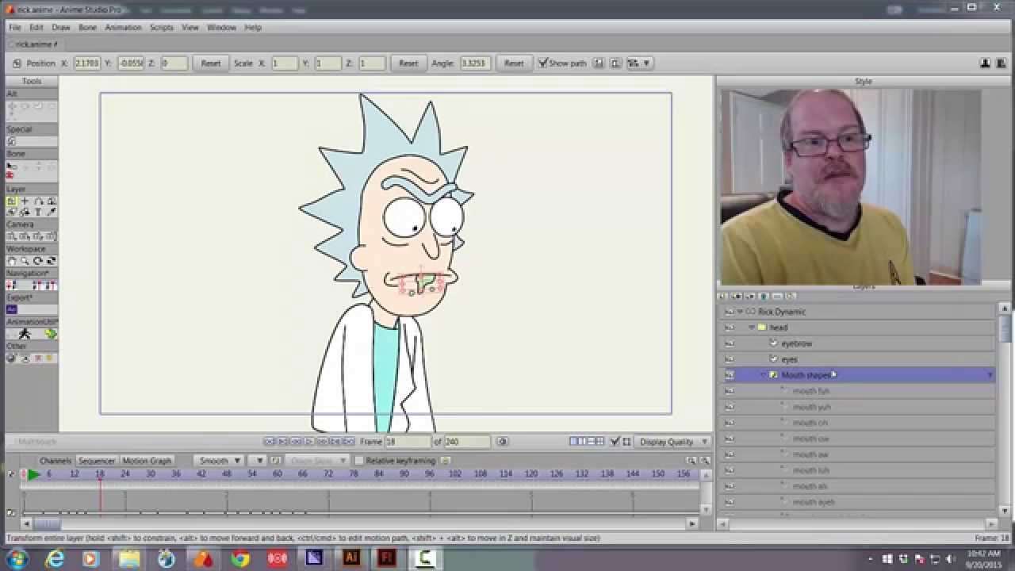Enable Relative keyframing checkbox
This screenshot has height=571, width=1015.
click(x=359, y=461)
